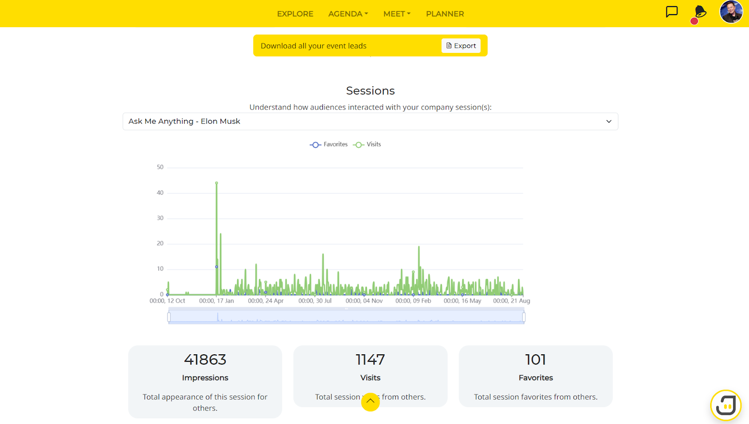Open the chat messages icon

tap(672, 12)
